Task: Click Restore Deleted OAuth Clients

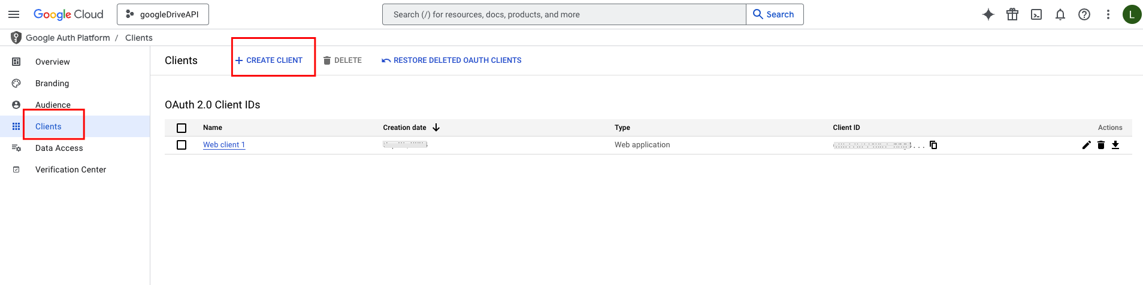Action: (x=452, y=60)
